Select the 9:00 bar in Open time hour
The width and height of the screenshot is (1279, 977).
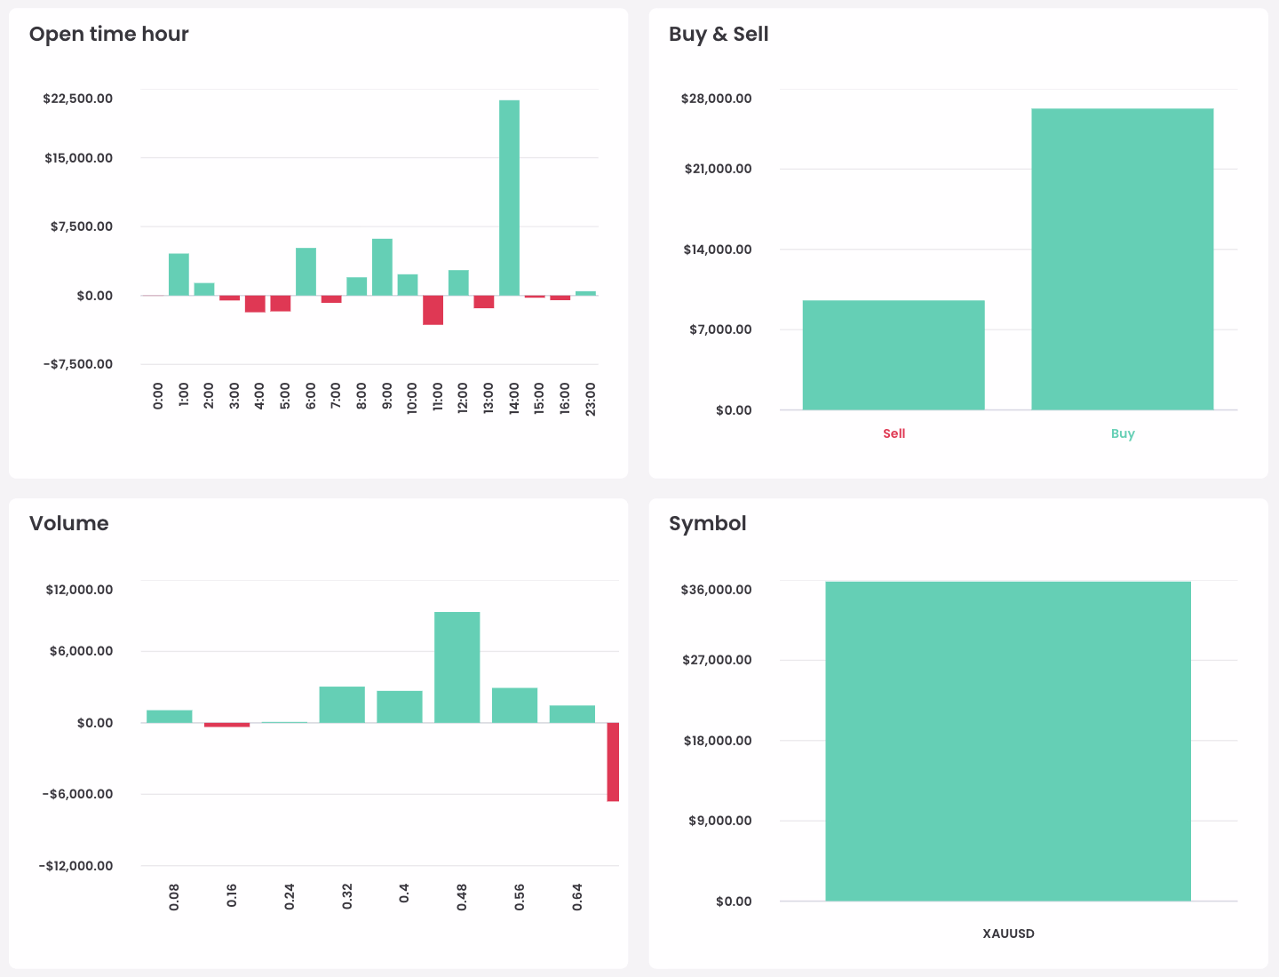click(382, 267)
